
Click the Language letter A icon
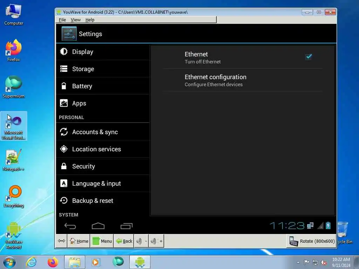tap(64, 183)
